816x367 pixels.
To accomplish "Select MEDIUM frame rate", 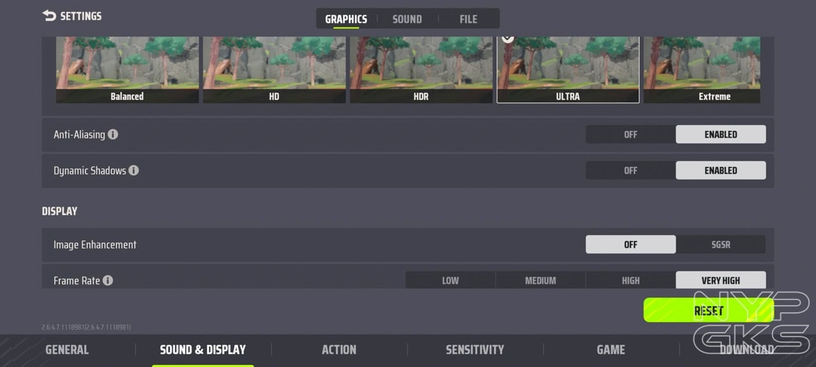I will click(x=541, y=280).
